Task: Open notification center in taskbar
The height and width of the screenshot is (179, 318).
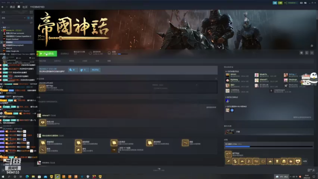Action: pos(314,177)
